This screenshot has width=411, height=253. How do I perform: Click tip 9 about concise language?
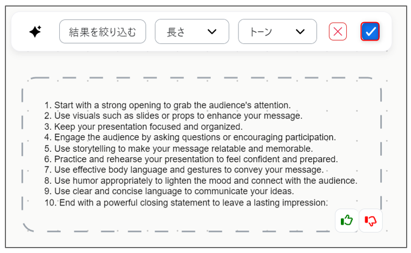click(169, 191)
